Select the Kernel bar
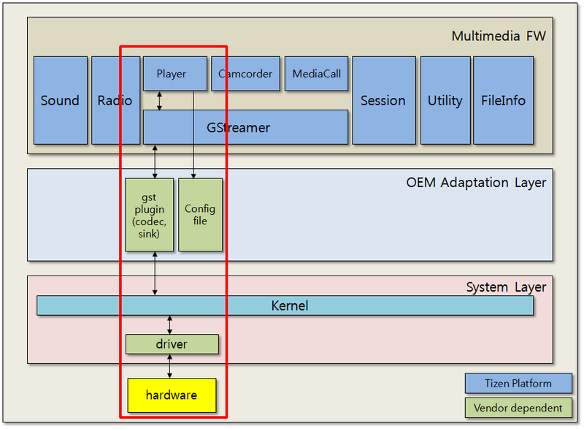The image size is (584, 429). [x=289, y=305]
